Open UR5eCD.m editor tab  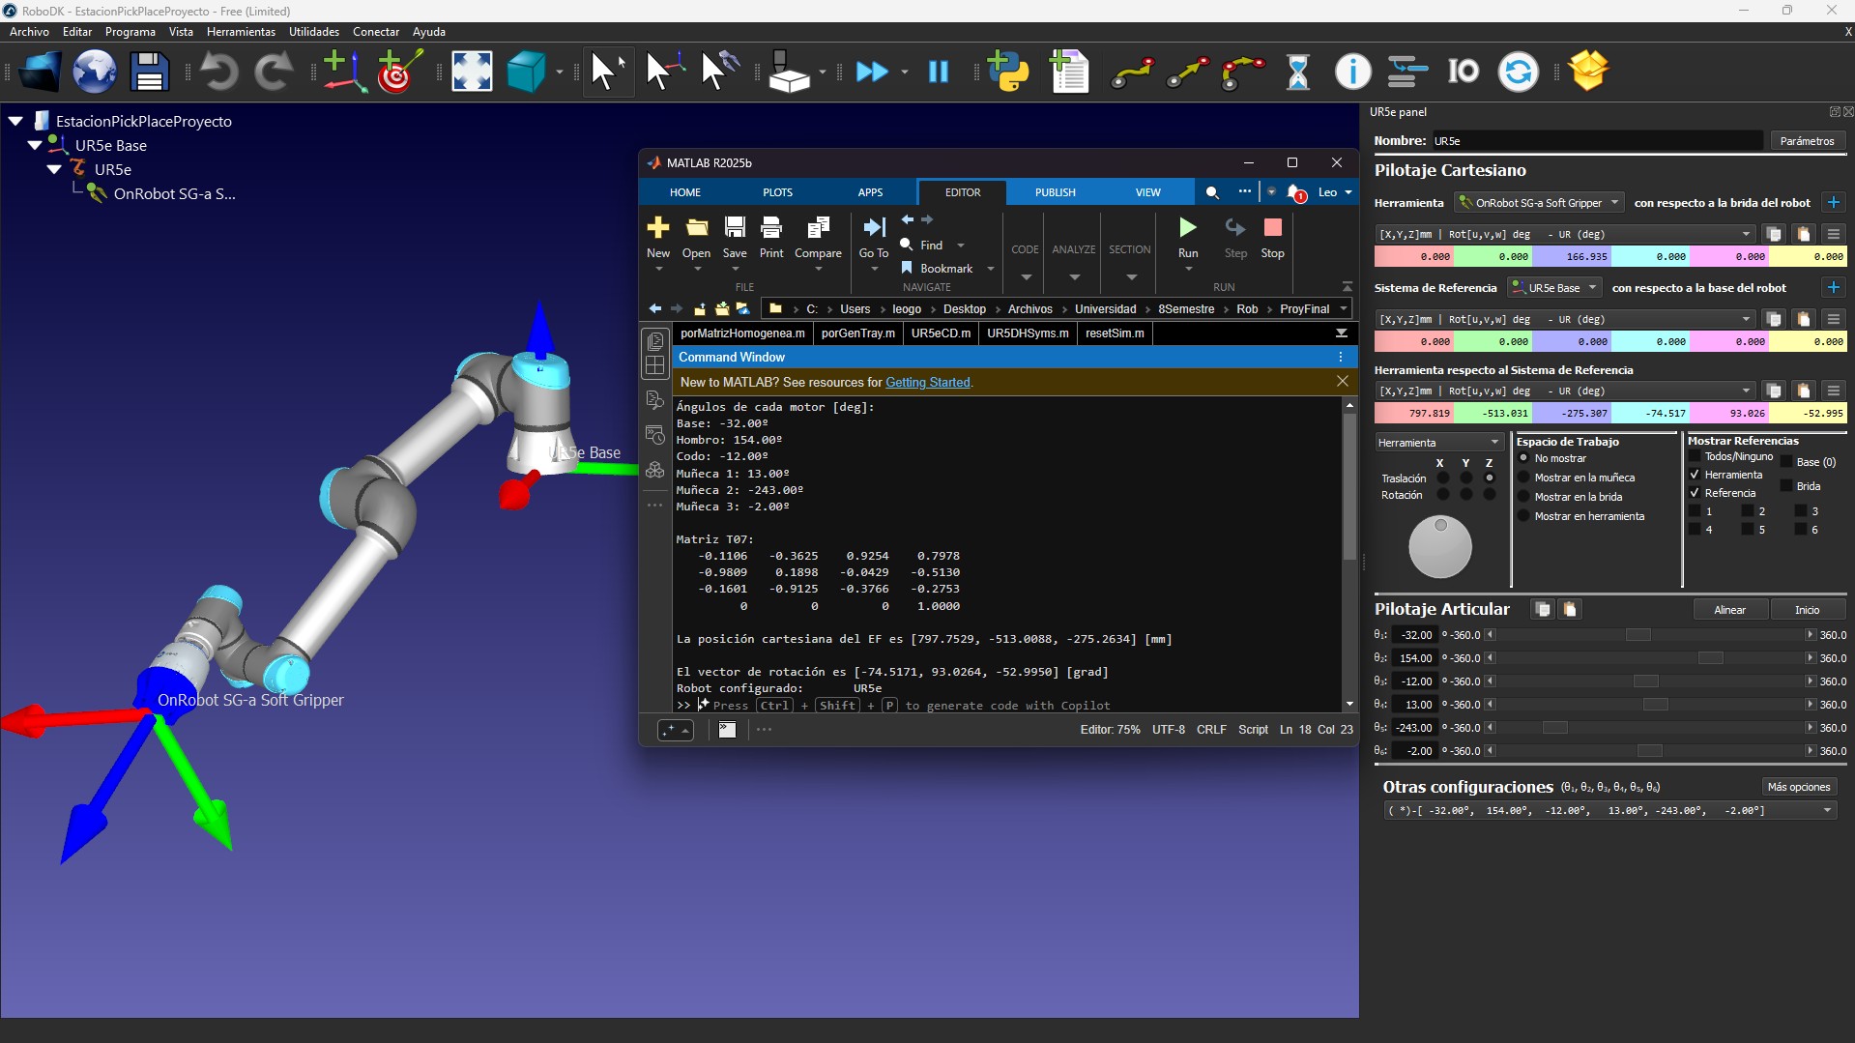pyautogui.click(x=941, y=333)
